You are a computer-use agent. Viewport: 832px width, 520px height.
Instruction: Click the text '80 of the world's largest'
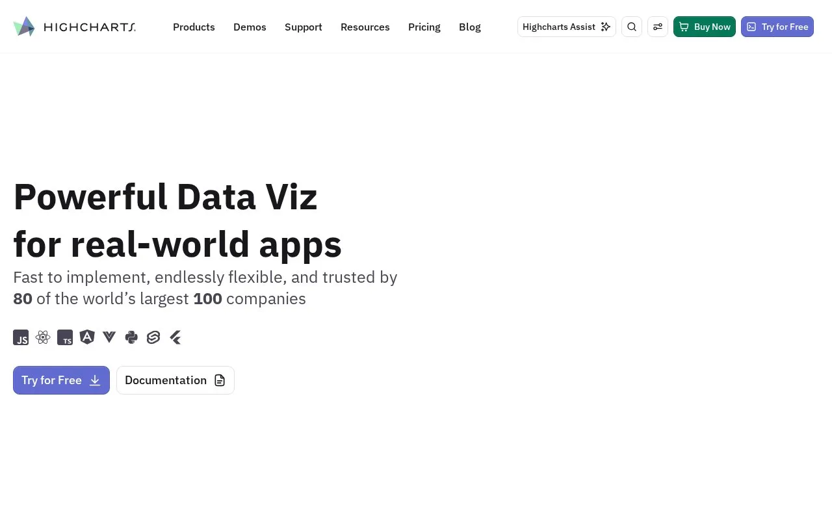point(102,299)
